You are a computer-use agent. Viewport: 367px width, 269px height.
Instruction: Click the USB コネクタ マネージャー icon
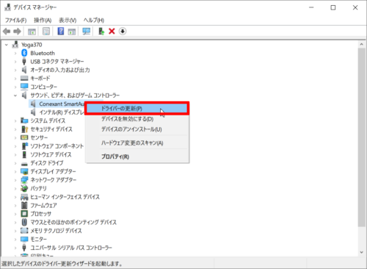tap(24, 61)
